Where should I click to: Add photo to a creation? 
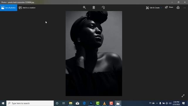pyautogui.click(x=27, y=8)
